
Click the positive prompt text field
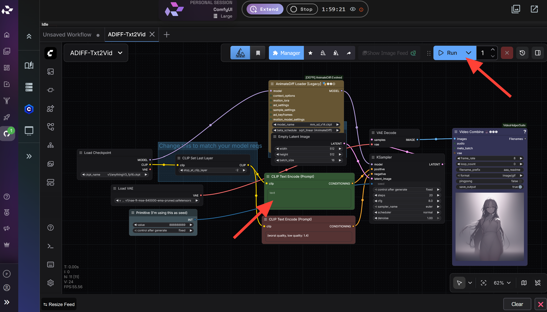point(309,198)
